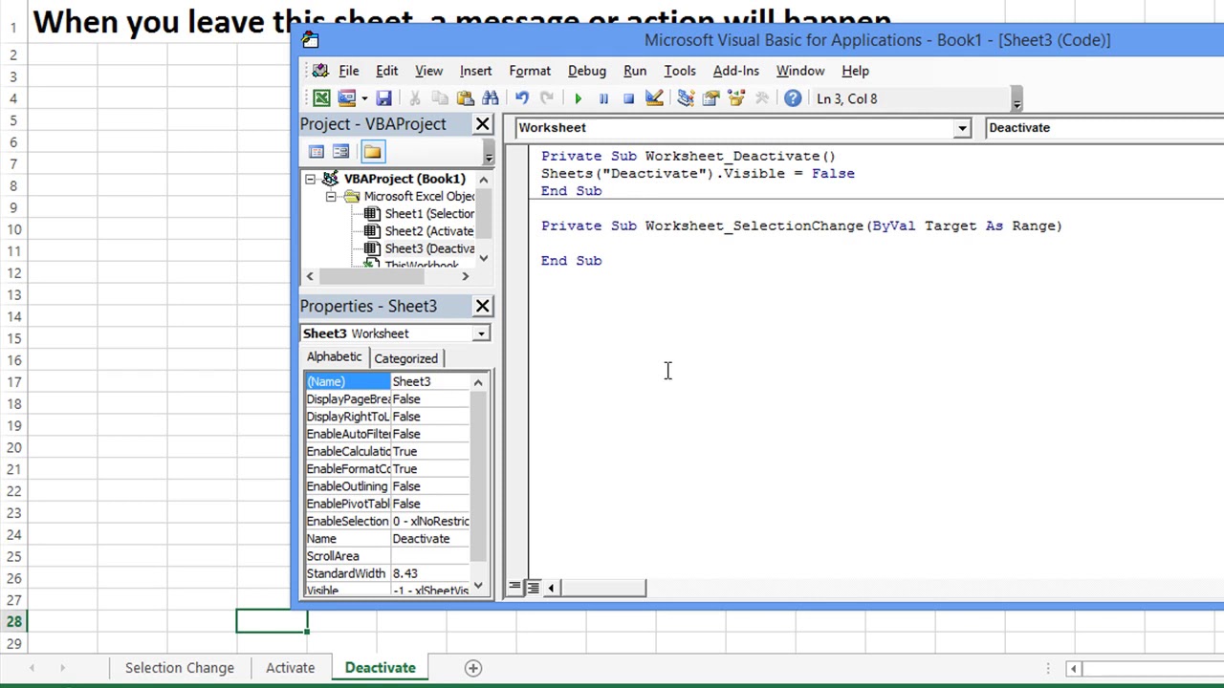This screenshot has height=688, width=1224.
Task: Open VBA Help with the question mark icon
Action: 793,98
